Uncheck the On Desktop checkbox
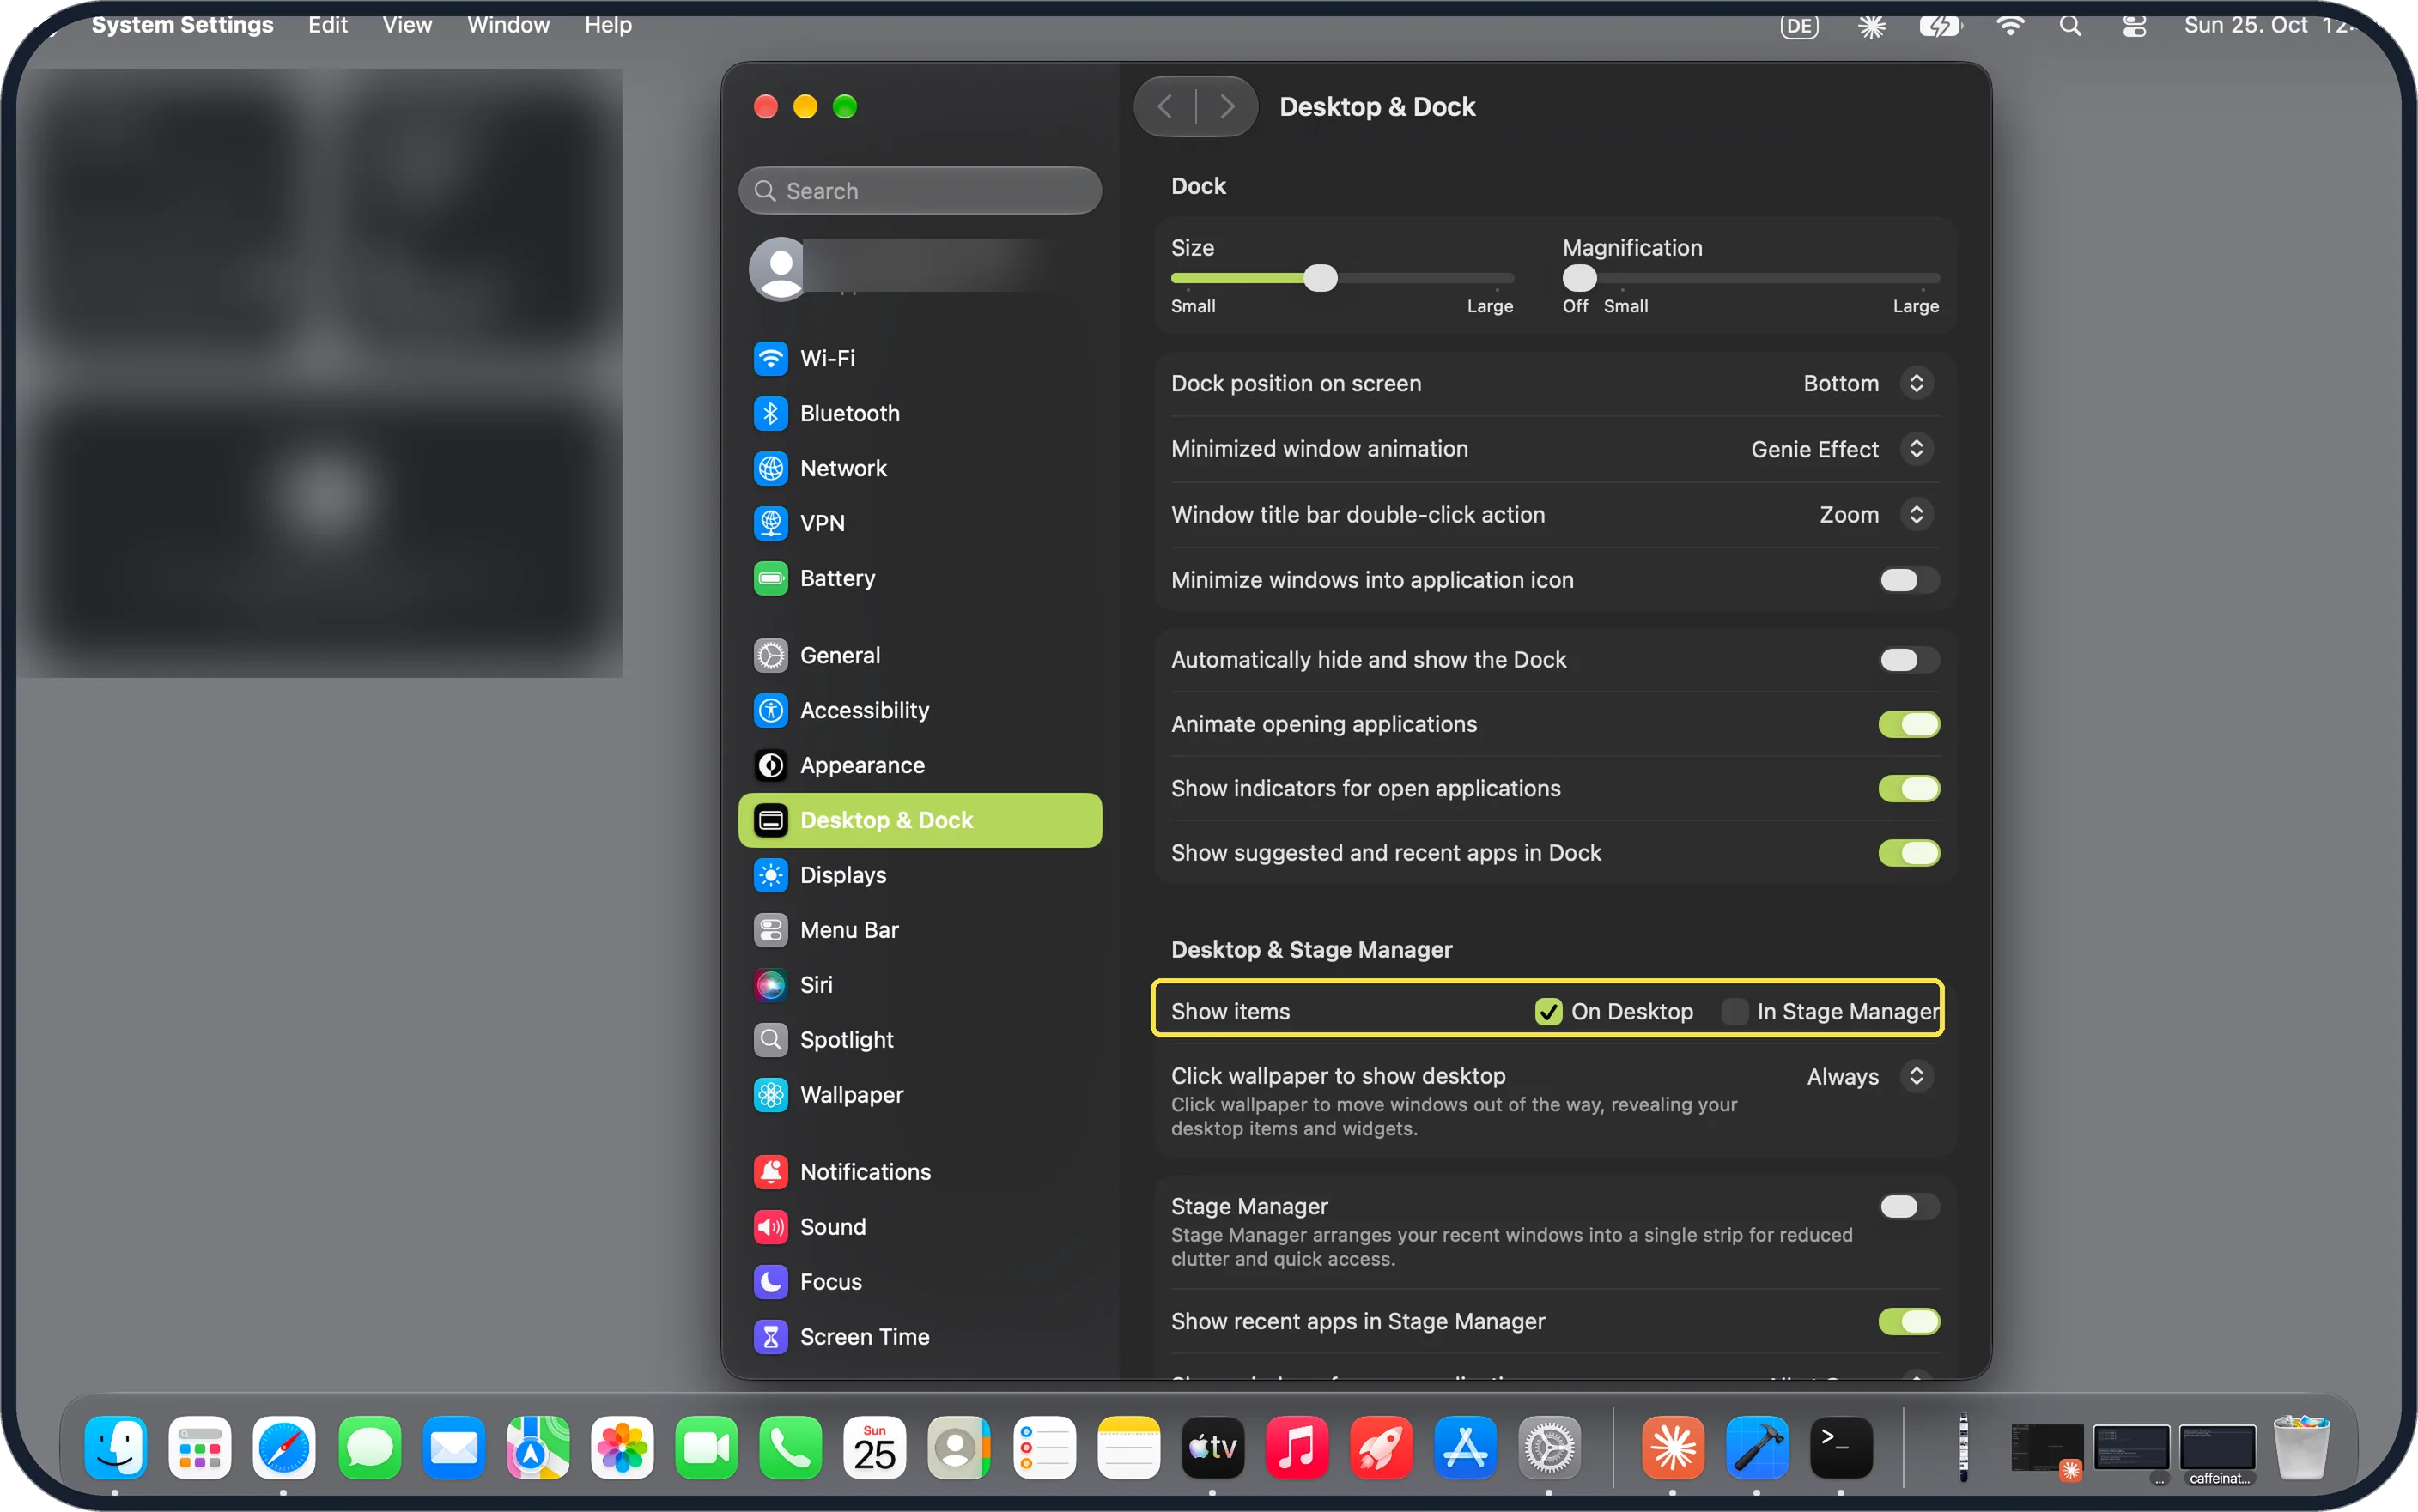2418x1512 pixels. (1547, 1012)
